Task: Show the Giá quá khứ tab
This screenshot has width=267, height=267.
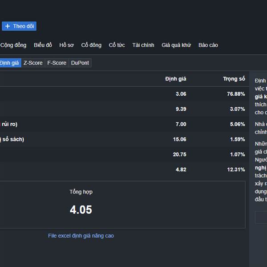Action: click(x=176, y=45)
